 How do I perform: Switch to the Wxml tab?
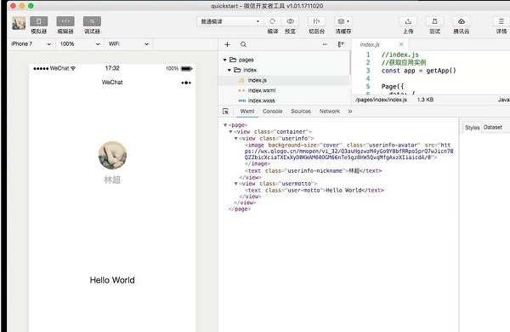point(247,112)
